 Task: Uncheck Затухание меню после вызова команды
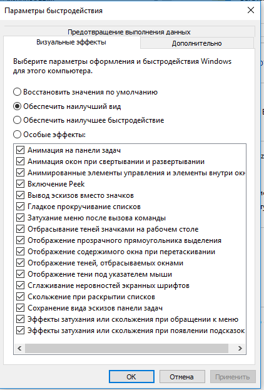pyautogui.click(x=20, y=218)
